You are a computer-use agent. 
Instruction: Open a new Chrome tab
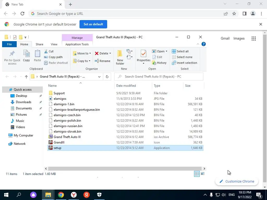[70, 4]
